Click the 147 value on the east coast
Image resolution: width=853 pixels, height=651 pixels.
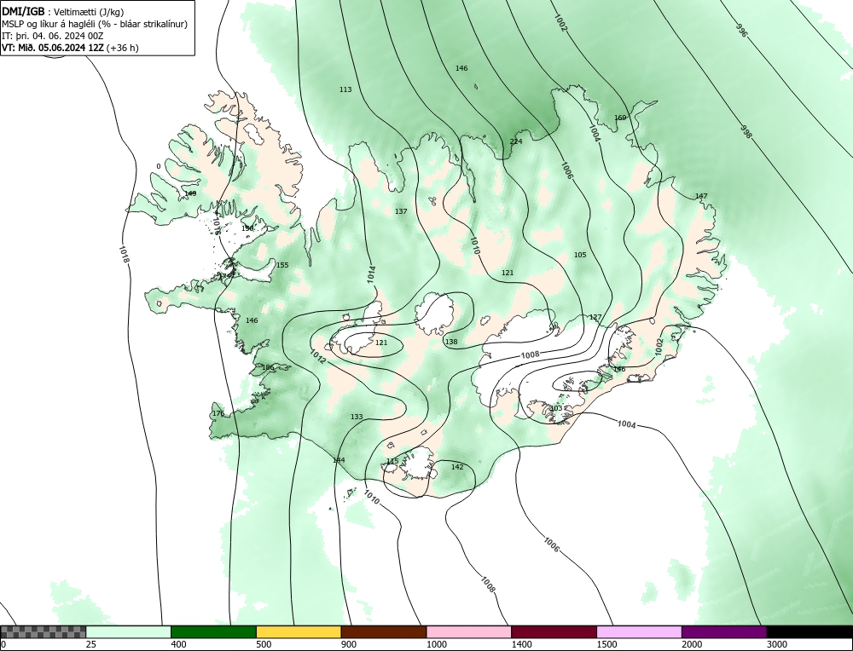tap(701, 196)
